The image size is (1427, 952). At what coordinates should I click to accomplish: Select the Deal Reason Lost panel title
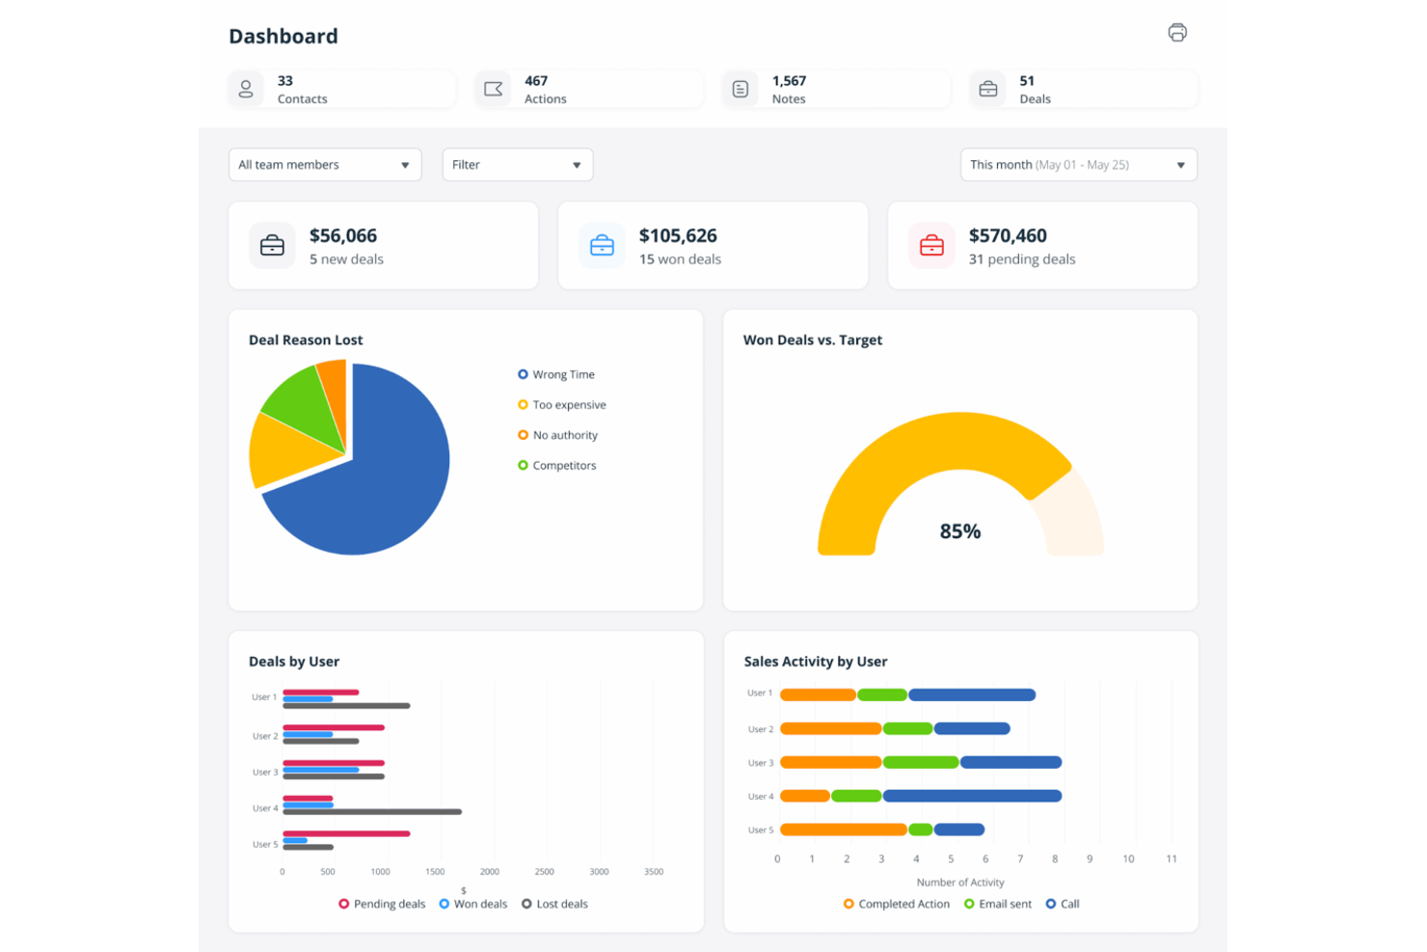pyautogui.click(x=306, y=340)
